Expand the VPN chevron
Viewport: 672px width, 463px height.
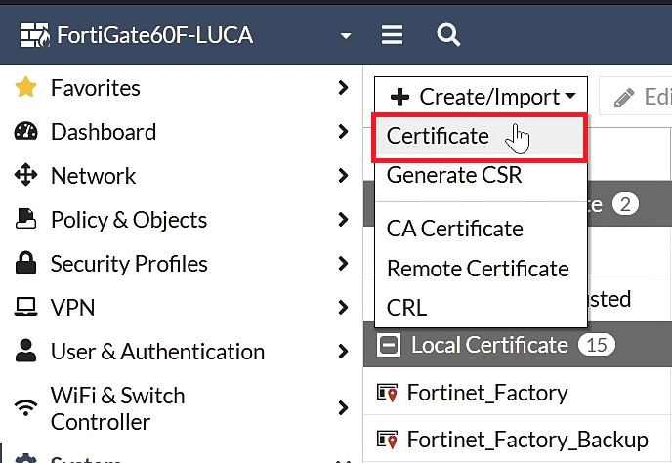(343, 308)
